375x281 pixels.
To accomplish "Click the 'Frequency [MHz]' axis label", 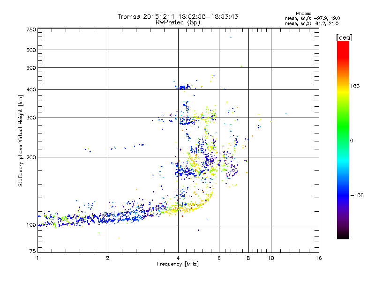I will pos(178,264).
